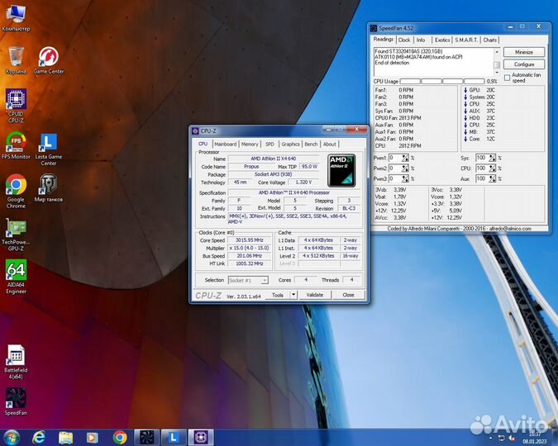Open the file explorer taskbar icon
558x446 pixels.
click(65, 438)
